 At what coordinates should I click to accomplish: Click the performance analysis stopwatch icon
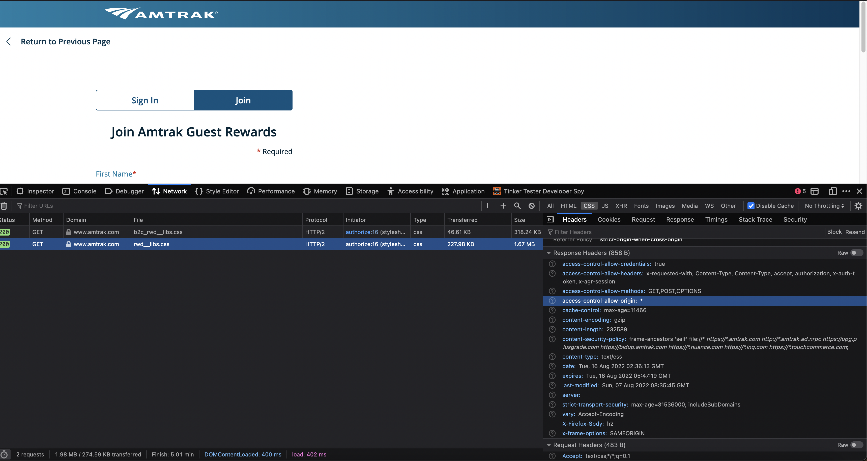[4, 455]
